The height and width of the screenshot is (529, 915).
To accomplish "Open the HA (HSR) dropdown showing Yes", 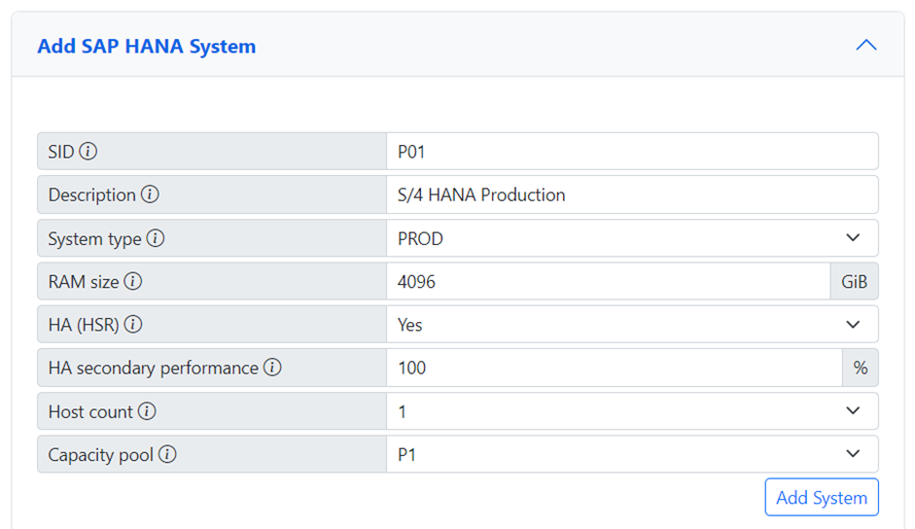I will pyautogui.click(x=632, y=324).
